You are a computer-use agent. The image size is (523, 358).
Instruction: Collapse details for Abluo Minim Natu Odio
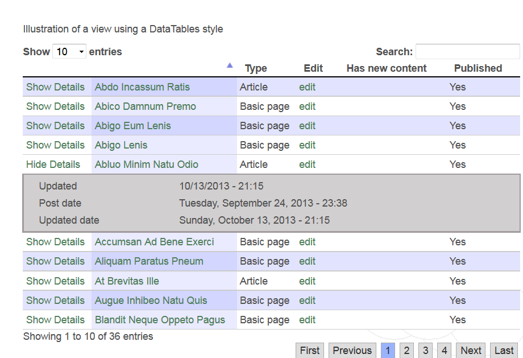click(53, 164)
